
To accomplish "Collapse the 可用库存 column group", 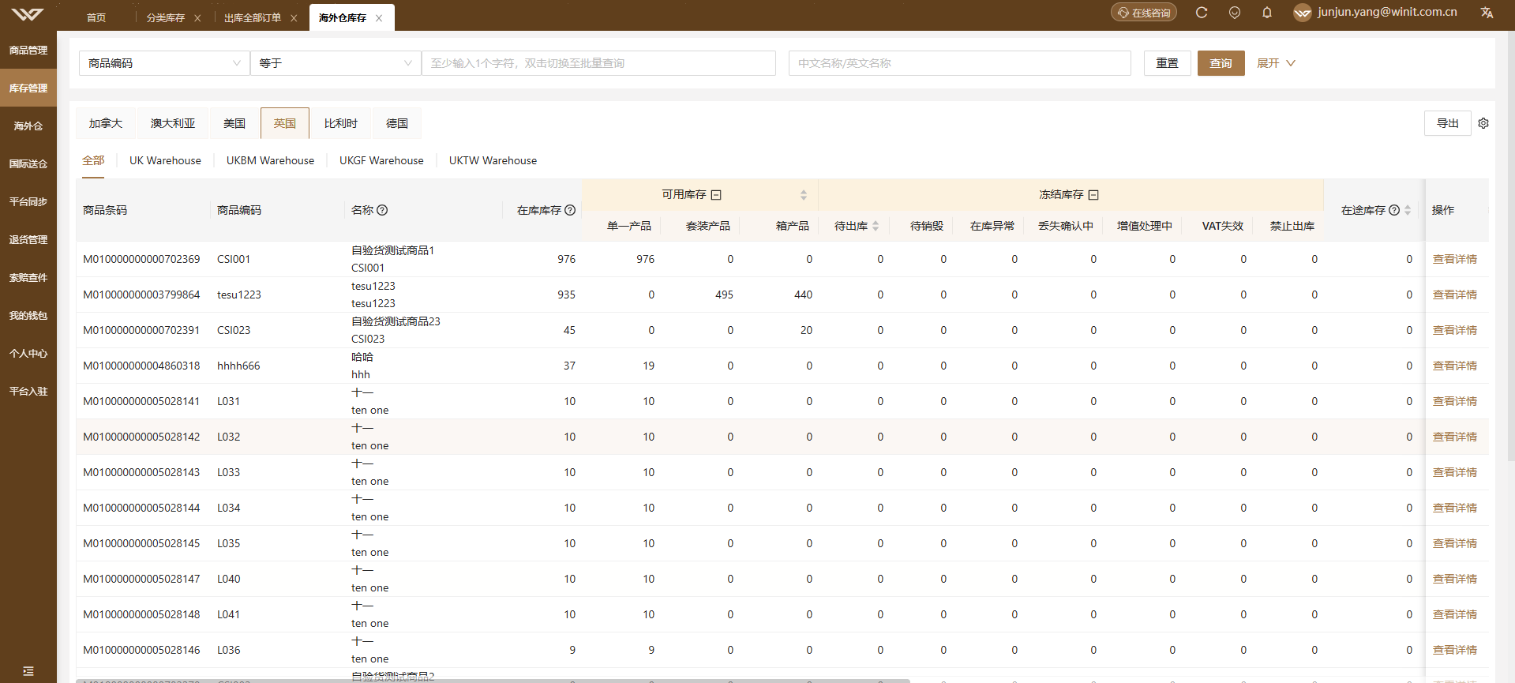I will [716, 195].
